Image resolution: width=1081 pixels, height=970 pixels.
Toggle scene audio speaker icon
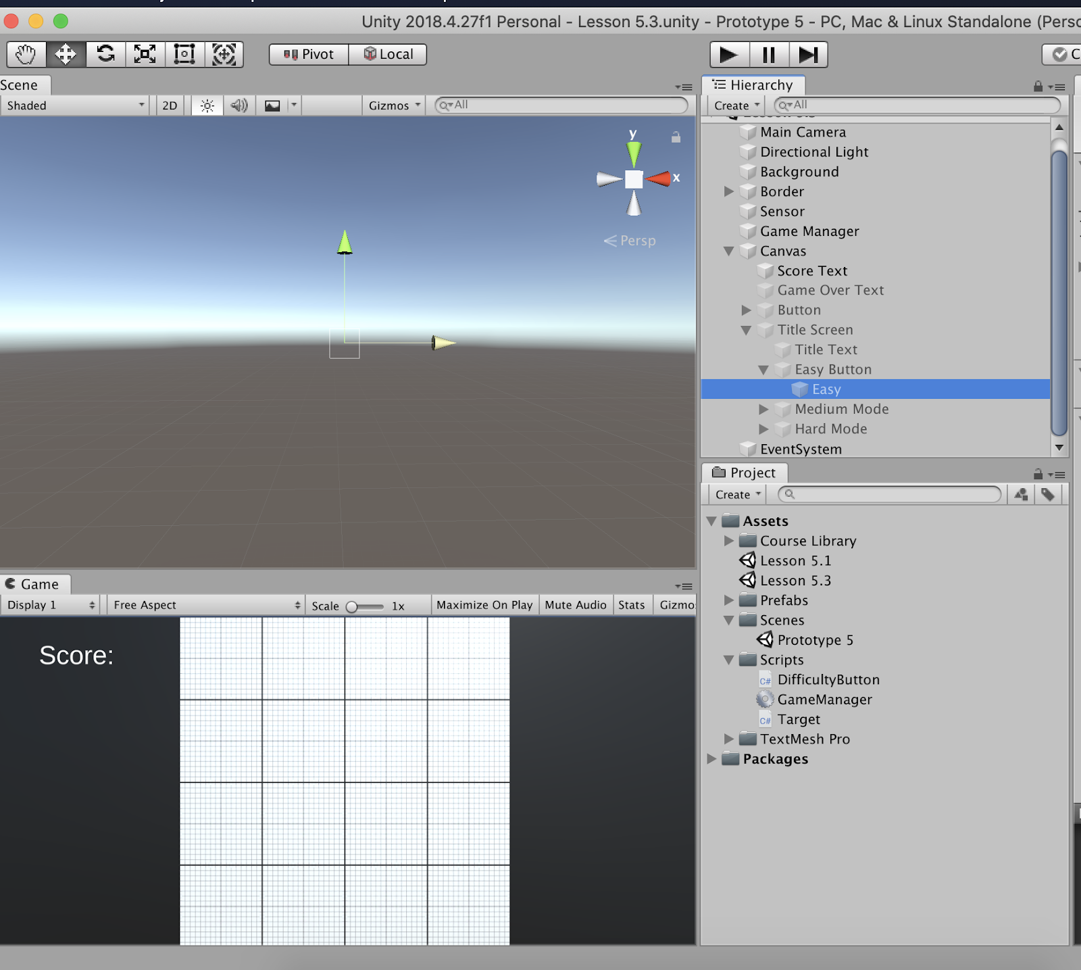click(239, 105)
